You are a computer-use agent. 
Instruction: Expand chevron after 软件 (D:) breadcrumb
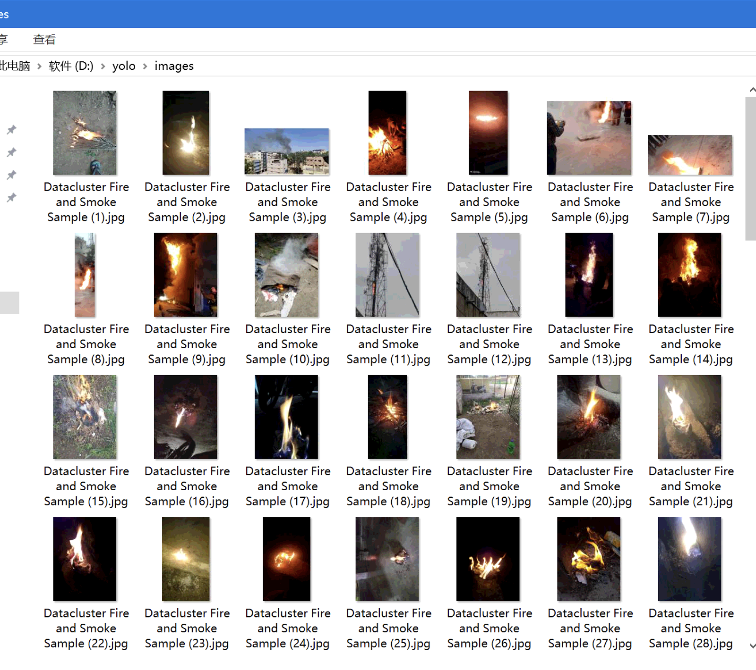click(103, 66)
